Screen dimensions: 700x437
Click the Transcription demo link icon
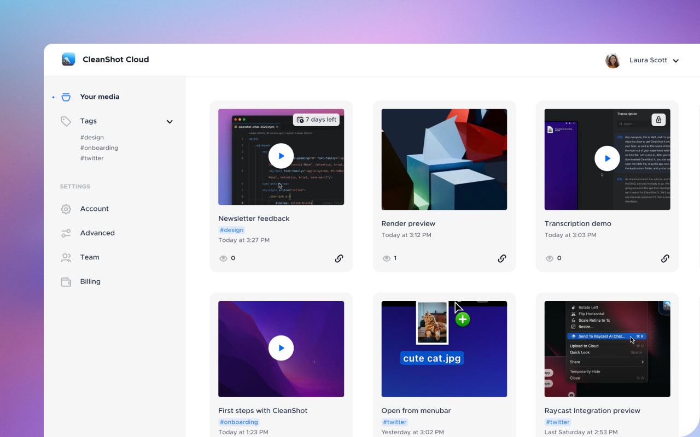(x=665, y=258)
